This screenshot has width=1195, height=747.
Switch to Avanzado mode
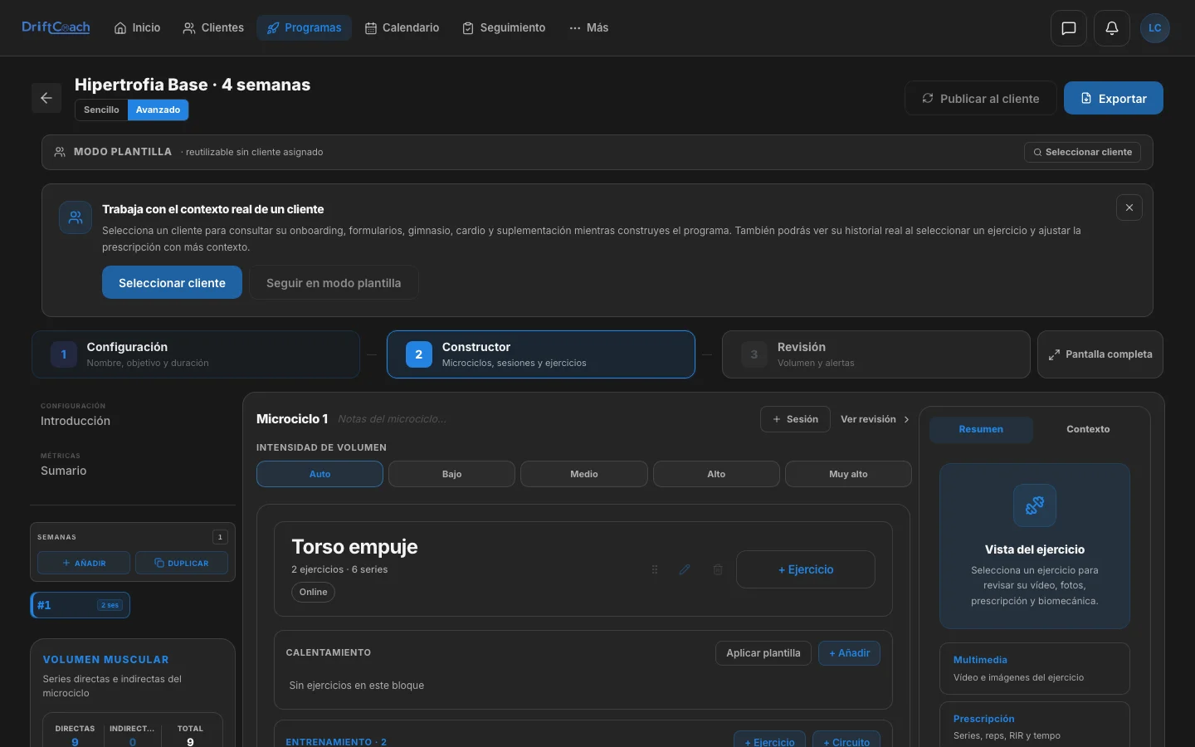[158, 110]
